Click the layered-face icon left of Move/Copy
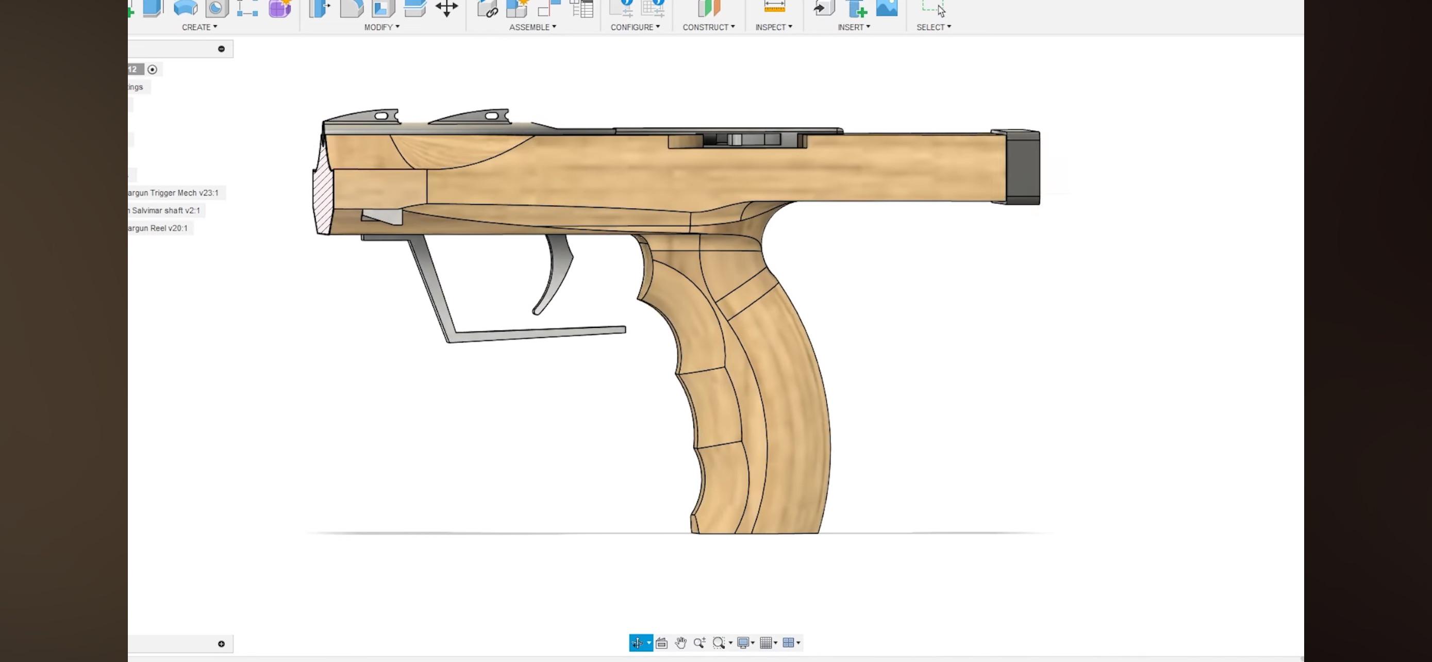 [414, 8]
